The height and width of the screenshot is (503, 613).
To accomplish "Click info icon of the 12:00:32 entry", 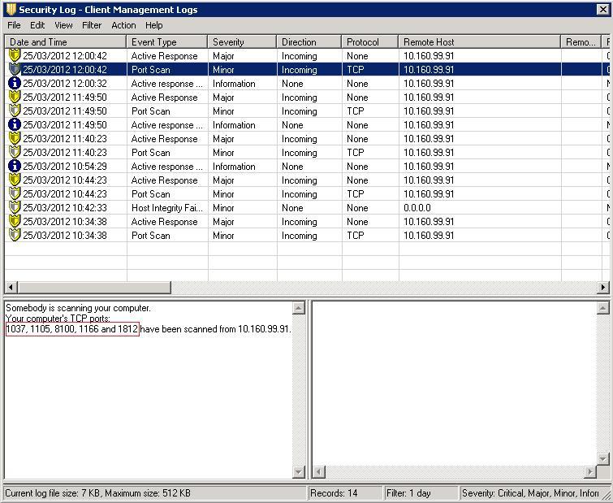I will tap(15, 84).
